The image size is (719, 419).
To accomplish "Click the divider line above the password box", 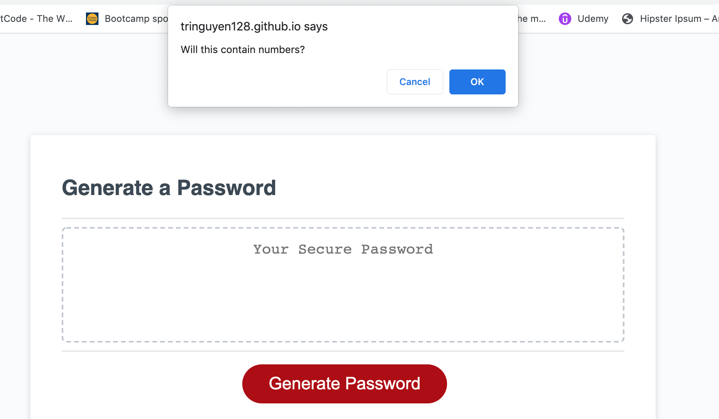I will pos(343,218).
